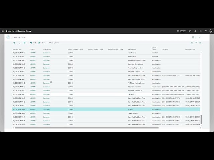Image resolution: width=214 pixels, height=160 pixels.
Task: Click the Old Value column header
Action: 165,49
